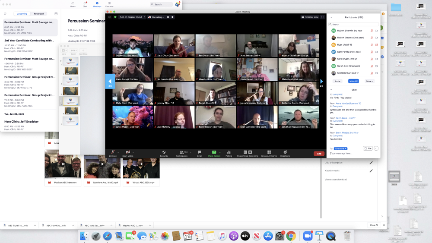432x243 pixels.
Task: Toggle mute for Ryan Uldall '15
Action: pyautogui.click(x=372, y=44)
